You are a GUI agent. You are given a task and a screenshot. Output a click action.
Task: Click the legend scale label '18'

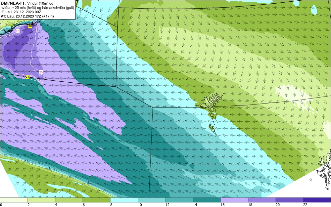coord(250,205)
